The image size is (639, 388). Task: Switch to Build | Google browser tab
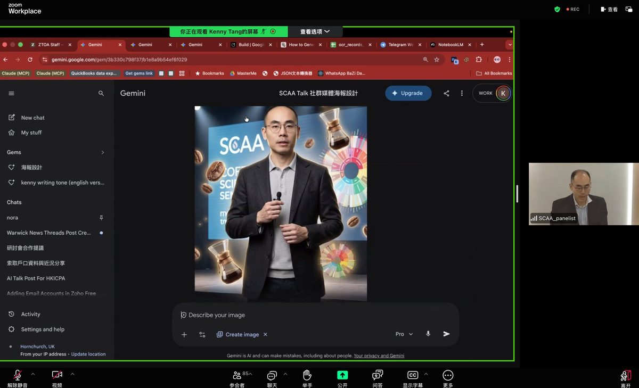252,45
